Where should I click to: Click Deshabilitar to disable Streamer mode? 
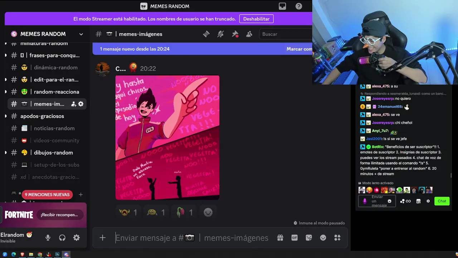(x=257, y=19)
